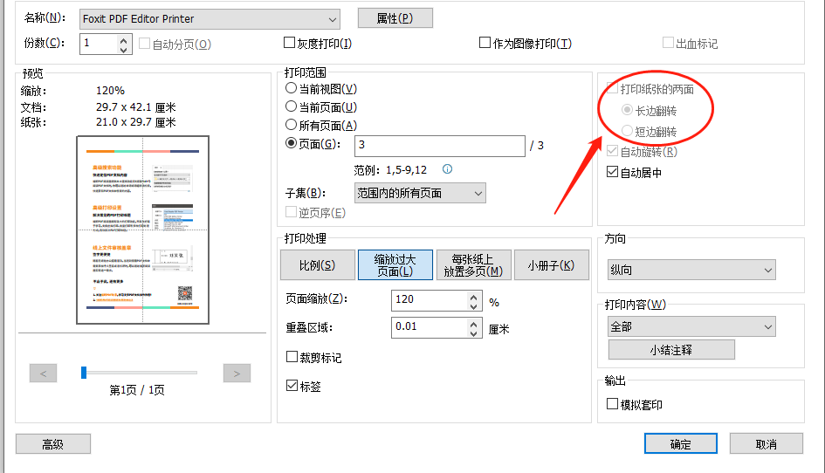The image size is (825, 473).
Task: Open the 子集 subset dropdown
Action: pos(420,193)
